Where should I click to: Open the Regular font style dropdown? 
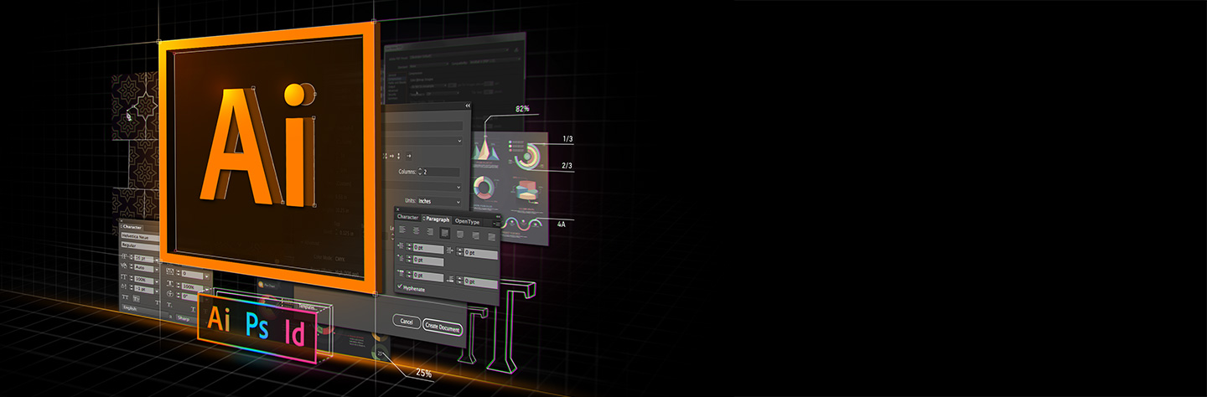pos(140,245)
